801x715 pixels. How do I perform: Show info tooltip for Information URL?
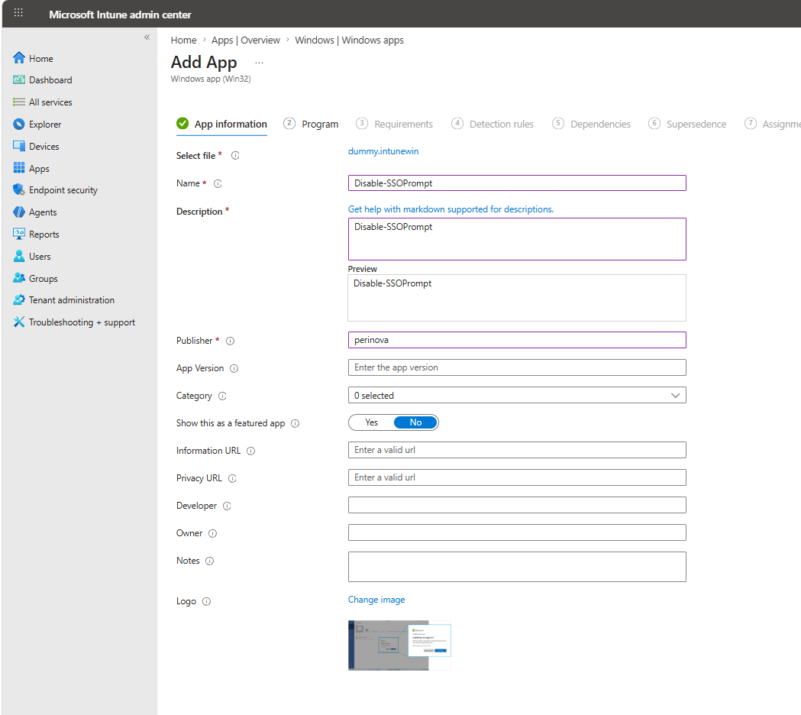250,451
